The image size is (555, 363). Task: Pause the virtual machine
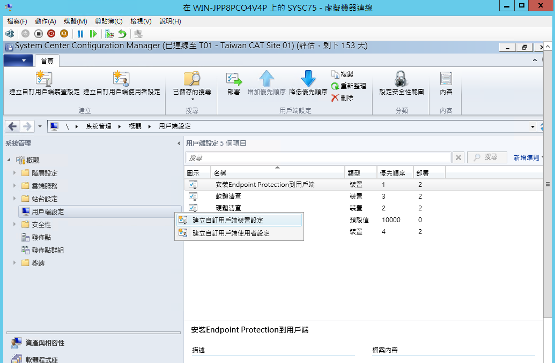(x=80, y=34)
